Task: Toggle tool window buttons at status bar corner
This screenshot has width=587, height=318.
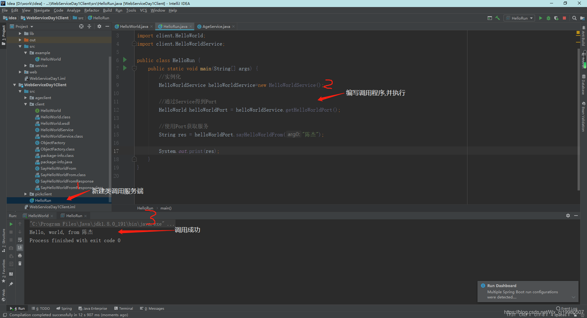Action: point(5,315)
